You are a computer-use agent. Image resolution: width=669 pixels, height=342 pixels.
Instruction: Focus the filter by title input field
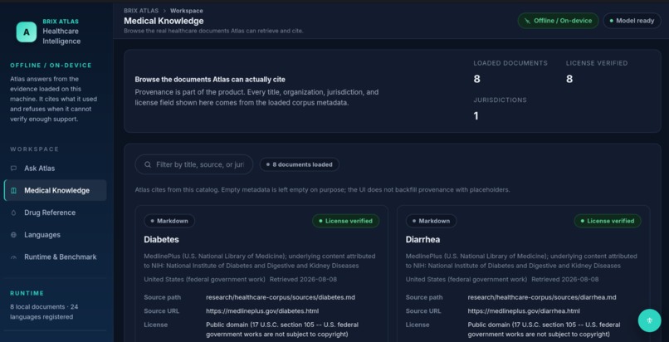[194, 164]
